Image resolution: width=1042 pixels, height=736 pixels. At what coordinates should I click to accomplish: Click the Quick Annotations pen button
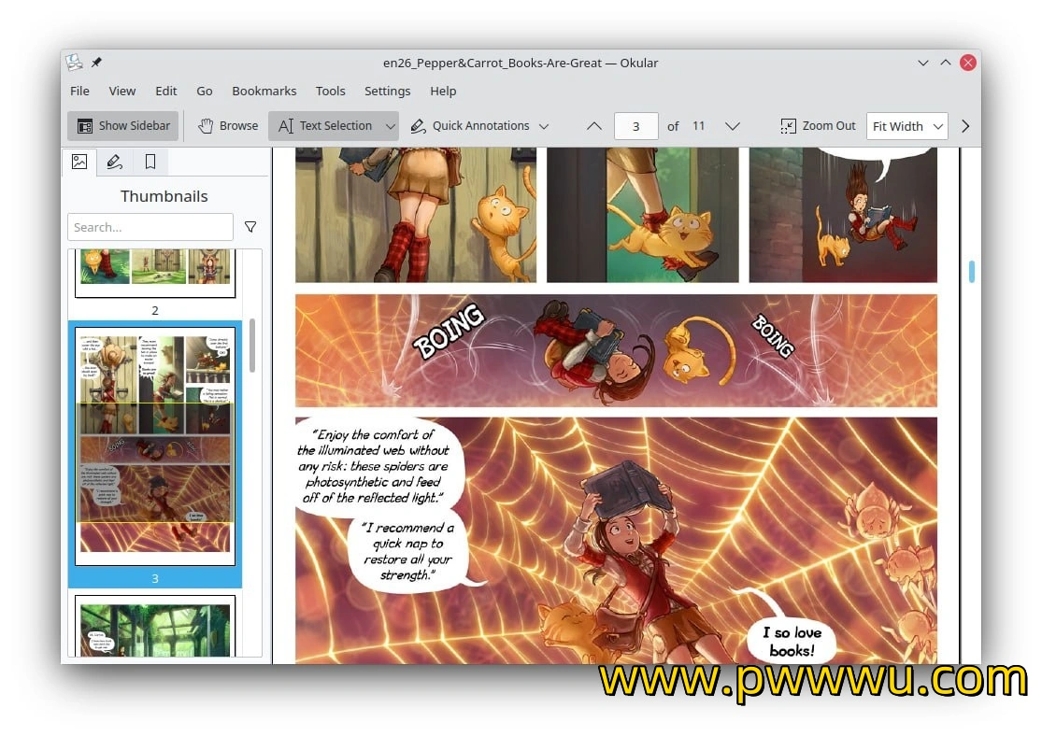470,125
